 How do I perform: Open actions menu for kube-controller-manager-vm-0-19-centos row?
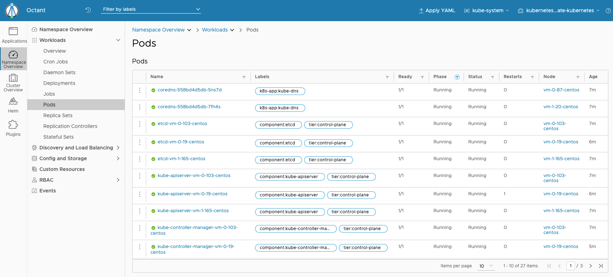click(x=140, y=247)
